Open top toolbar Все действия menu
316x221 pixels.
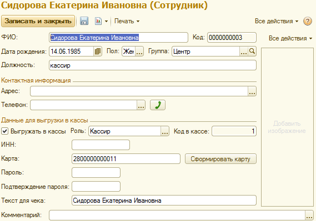[x=277, y=21]
